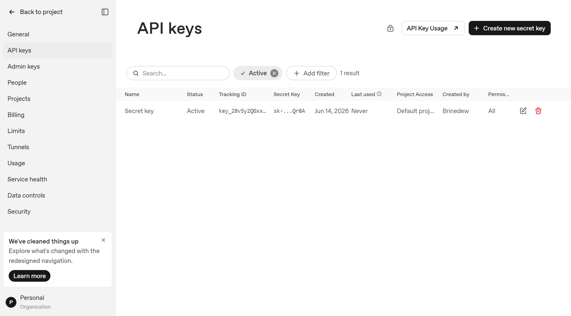Open Billing page

coord(58,115)
